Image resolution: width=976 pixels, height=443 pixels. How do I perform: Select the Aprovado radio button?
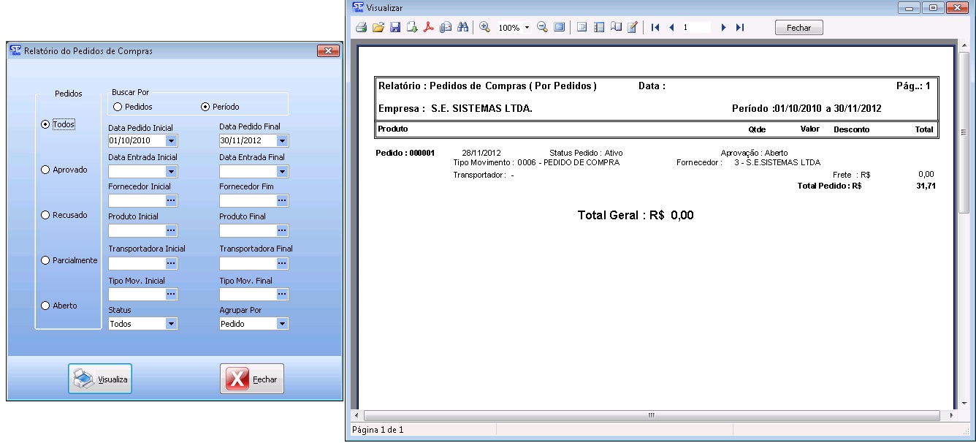(46, 170)
